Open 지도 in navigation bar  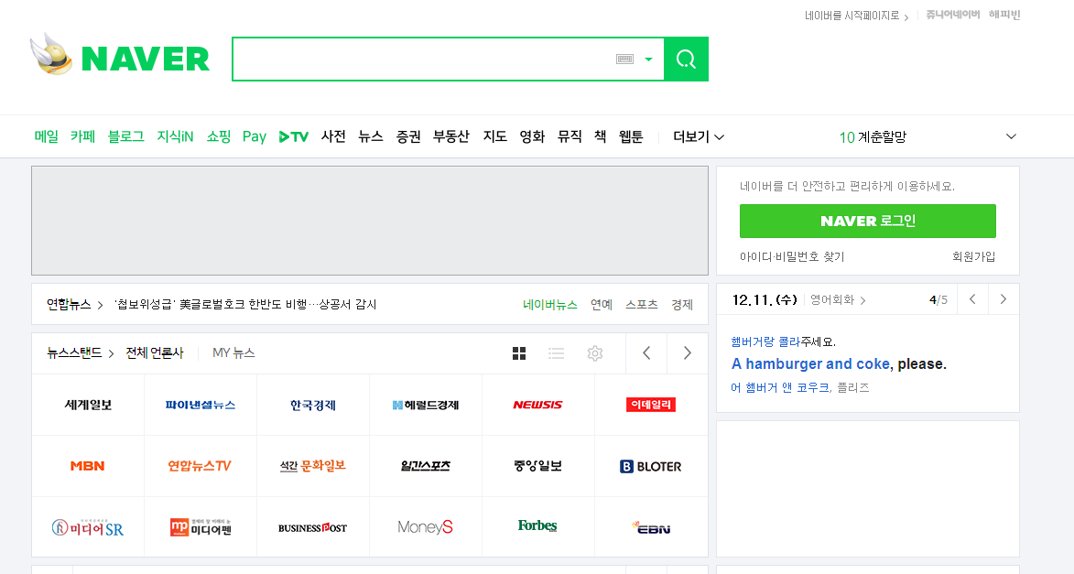pos(494,137)
